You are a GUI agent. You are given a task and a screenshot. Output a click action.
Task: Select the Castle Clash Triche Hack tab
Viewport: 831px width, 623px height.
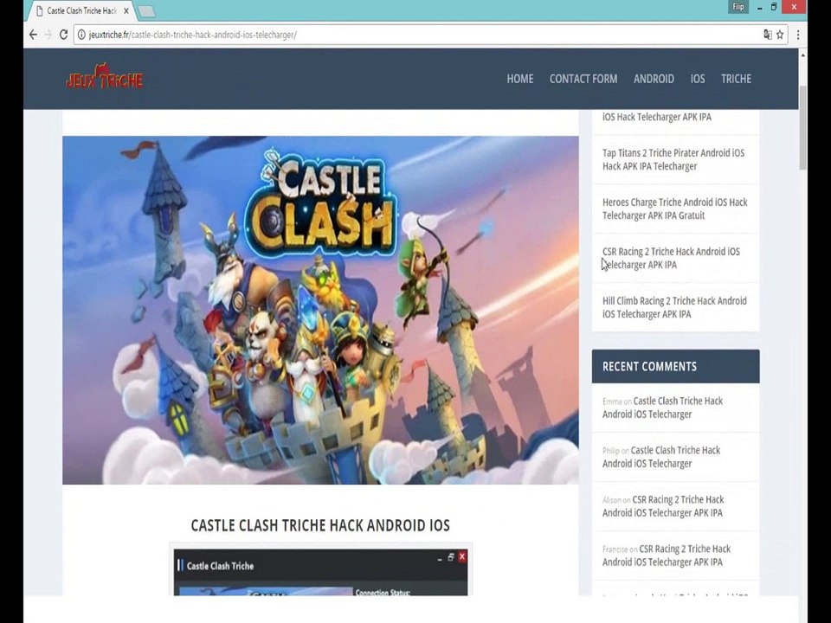click(81, 10)
